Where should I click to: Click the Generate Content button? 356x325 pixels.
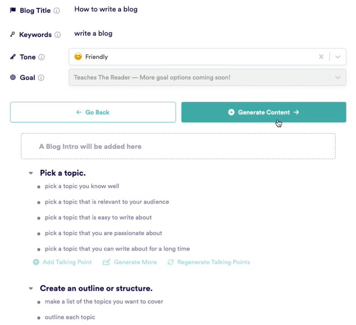point(264,112)
